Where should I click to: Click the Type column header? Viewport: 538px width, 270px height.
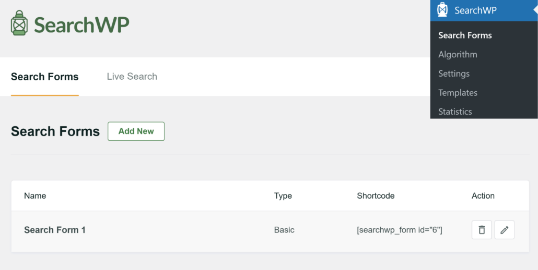coord(283,196)
